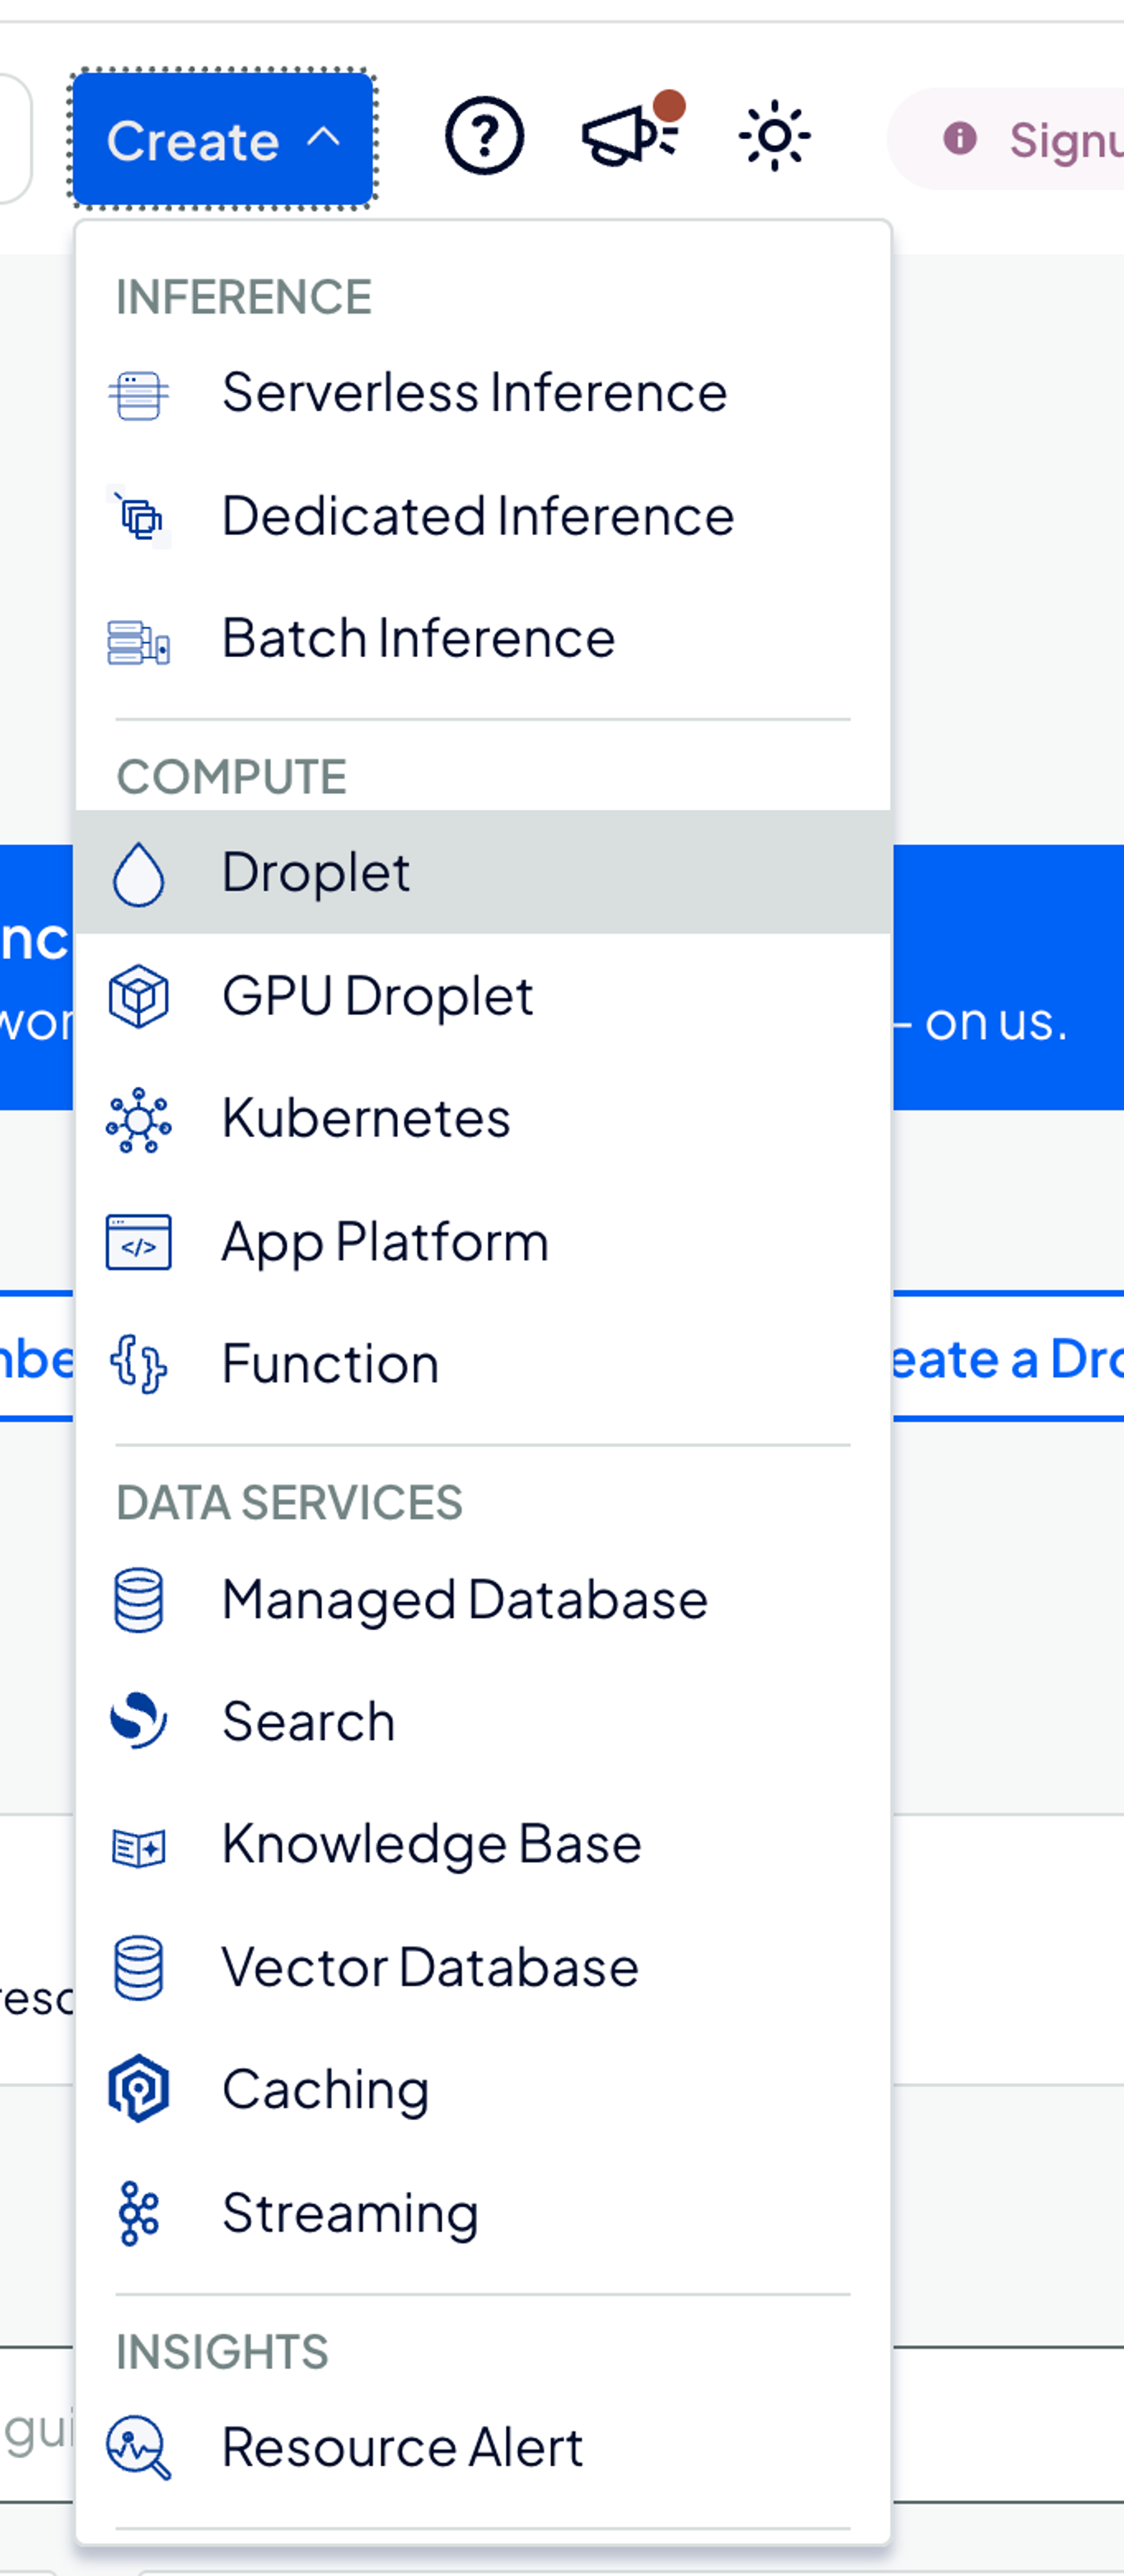Screen dimensions: 1124x2576
Task: Select GPU Droplet menu entry
Action: 482,996
